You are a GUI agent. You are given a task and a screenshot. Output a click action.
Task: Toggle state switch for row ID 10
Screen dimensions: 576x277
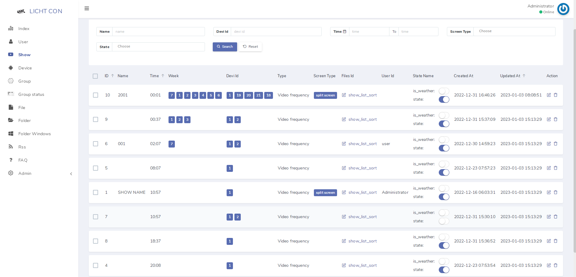[444, 99]
